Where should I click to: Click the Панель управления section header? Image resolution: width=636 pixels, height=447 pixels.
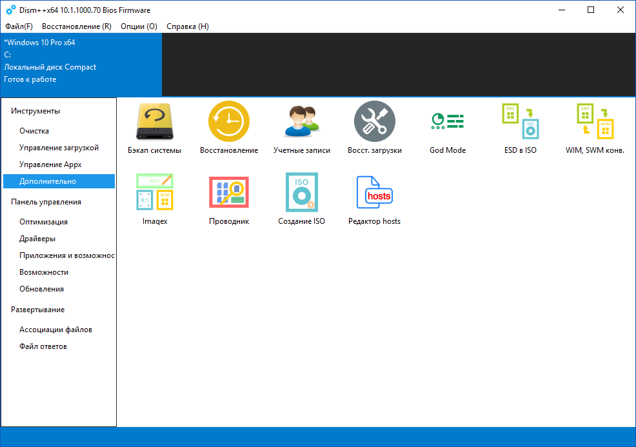coord(46,202)
